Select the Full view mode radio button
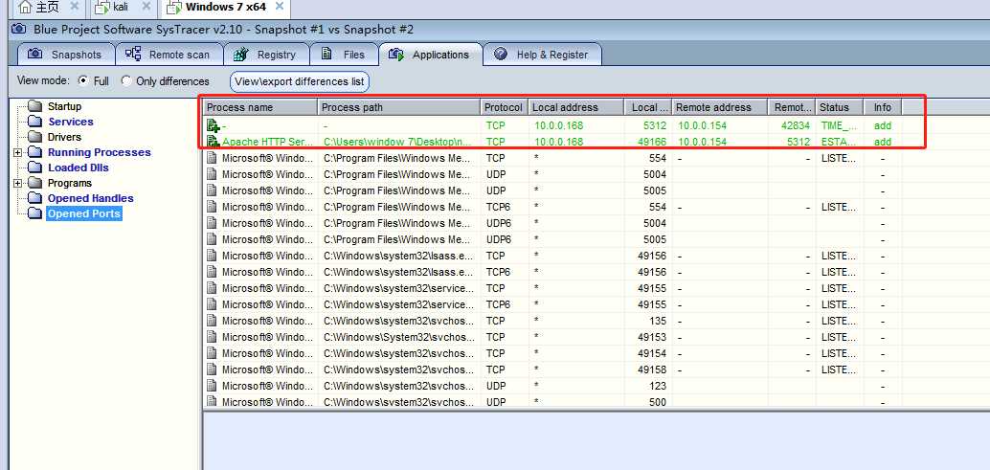The width and height of the screenshot is (990, 470). click(82, 80)
